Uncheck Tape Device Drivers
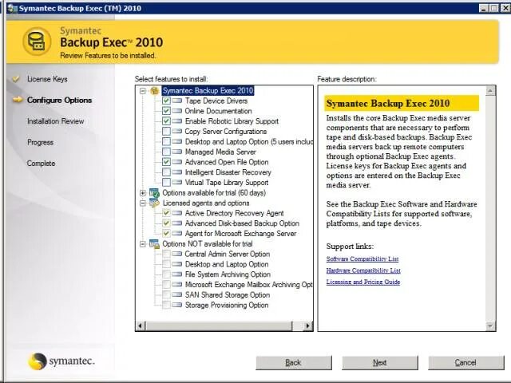The image size is (511, 383). [x=166, y=101]
